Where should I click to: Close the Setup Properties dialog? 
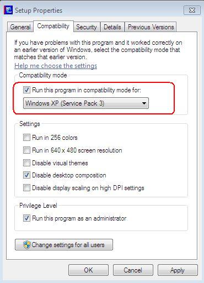[x=192, y=10]
